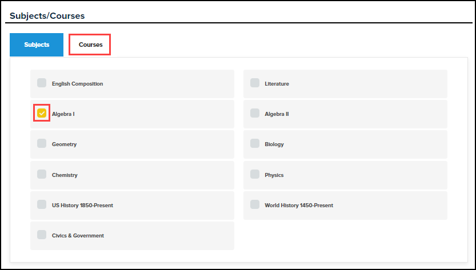This screenshot has height=270, width=476.
Task: Enable the Physics checkbox
Action: [x=255, y=174]
